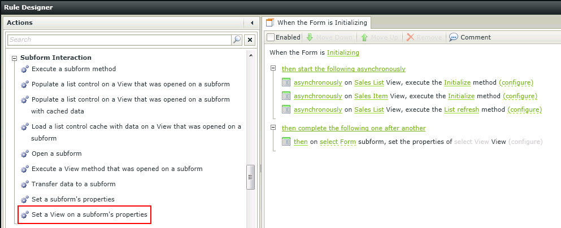Open the select Form subform link
Image resolution: width=561 pixels, height=228 pixels.
pos(338,142)
